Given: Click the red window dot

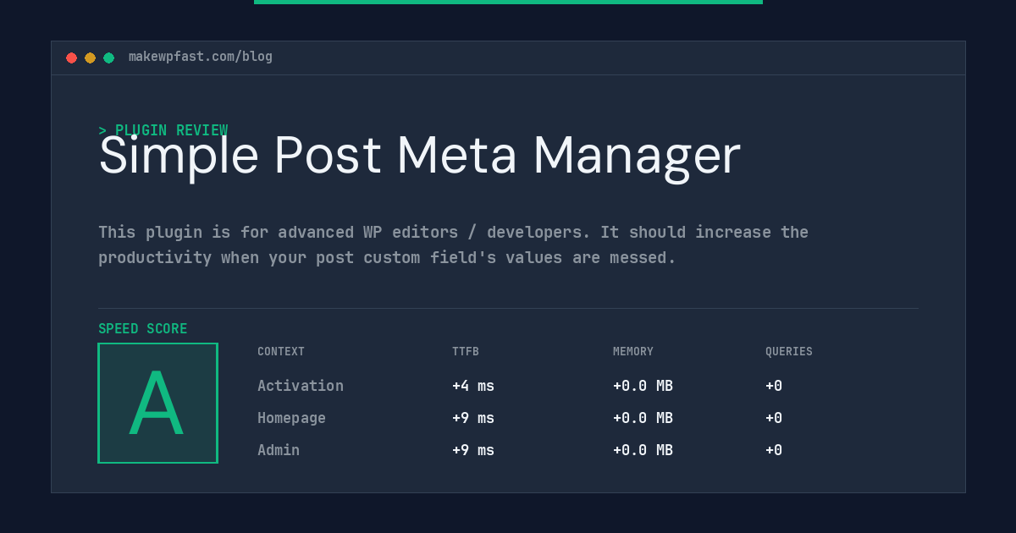Looking at the screenshot, I should point(72,58).
